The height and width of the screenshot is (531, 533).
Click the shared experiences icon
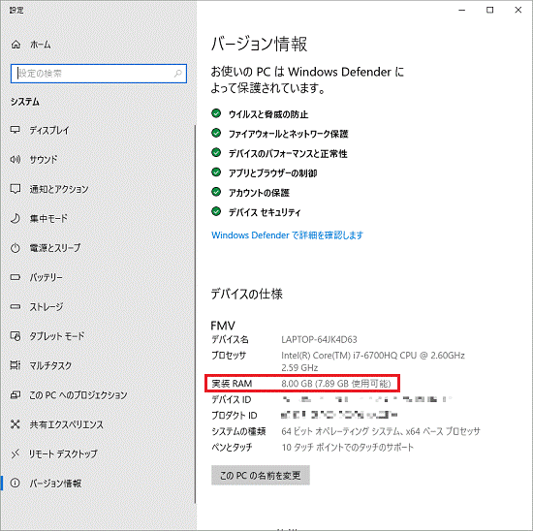(16, 424)
